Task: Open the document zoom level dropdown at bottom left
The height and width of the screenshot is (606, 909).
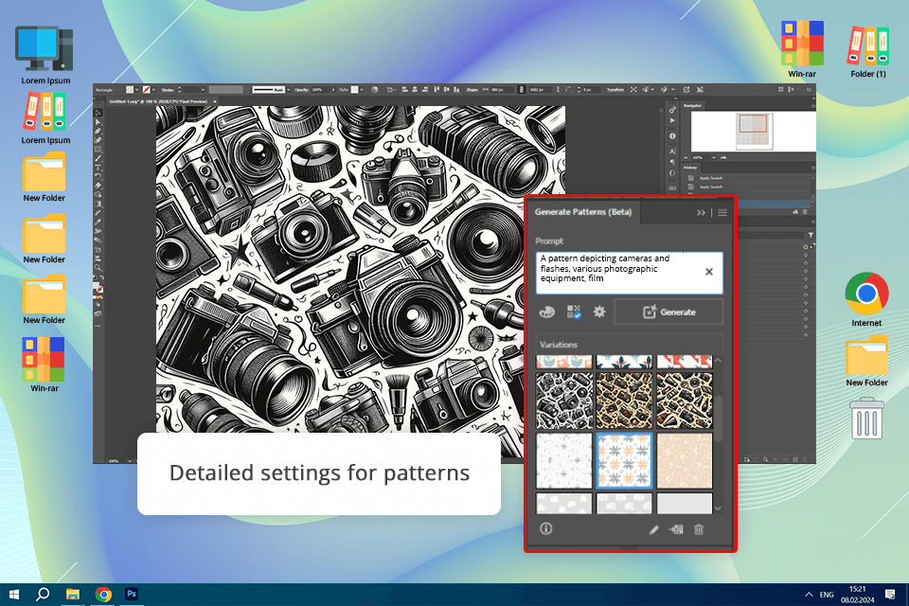Action: pyautogui.click(x=130, y=460)
